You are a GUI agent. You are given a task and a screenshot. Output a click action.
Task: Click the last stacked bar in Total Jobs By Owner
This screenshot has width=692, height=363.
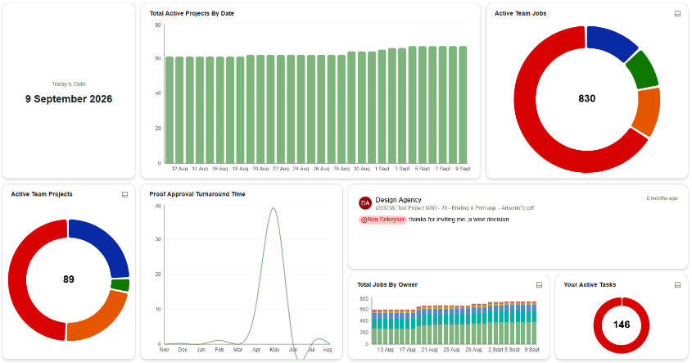point(535,323)
